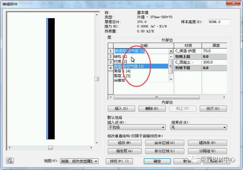Click the 预览(P) >> button
The height and width of the screenshot is (170, 243).
pyautogui.click(x=119, y=161)
